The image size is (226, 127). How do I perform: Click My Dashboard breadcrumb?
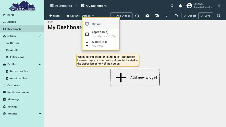click(94, 6)
